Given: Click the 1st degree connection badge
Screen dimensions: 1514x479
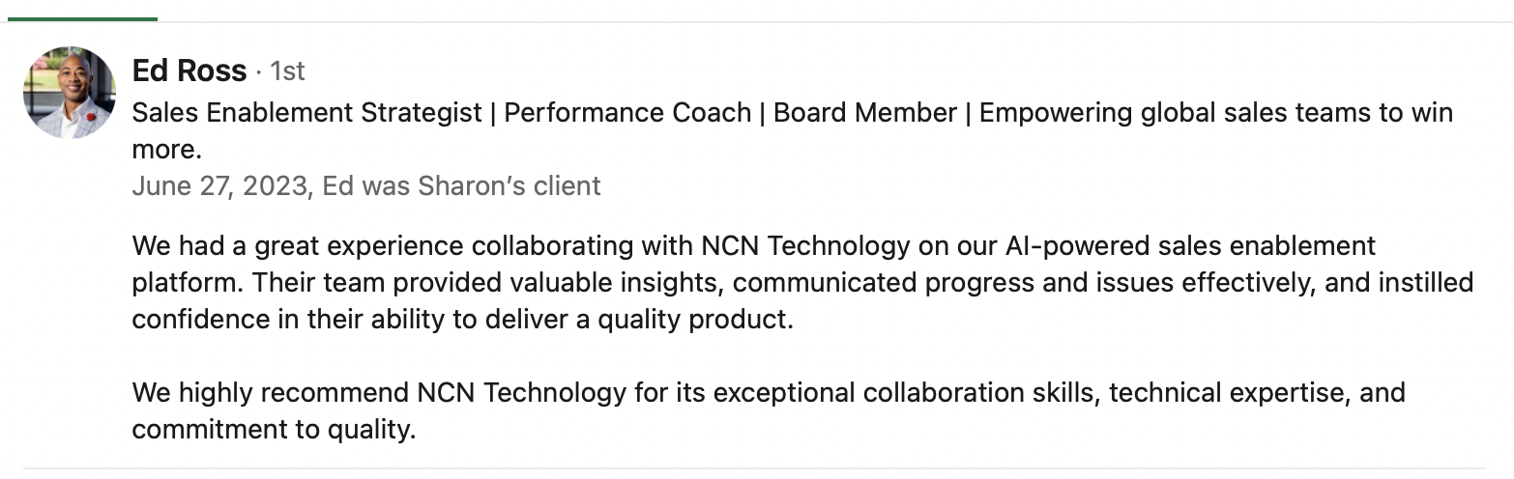Looking at the screenshot, I should pyautogui.click(x=287, y=71).
